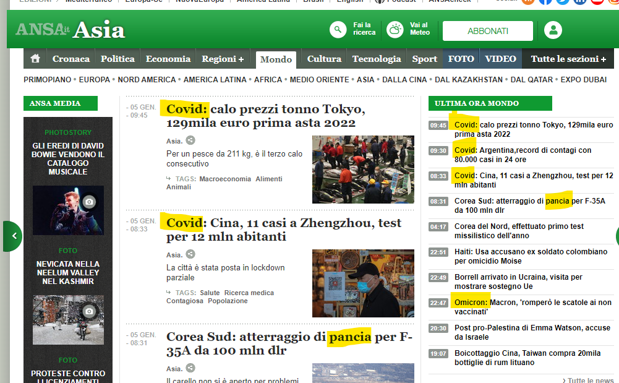Image resolution: width=619 pixels, height=383 pixels.
Task: Click the Vai al Meteo label
Action: coord(420,29)
